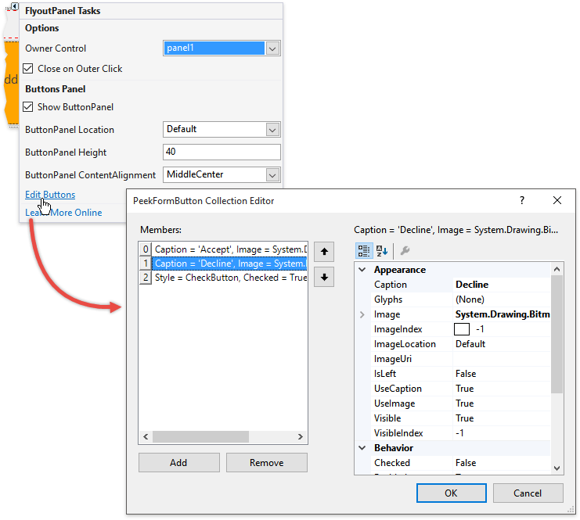
Task: Switch property grid to Categorized view
Action: pos(364,250)
